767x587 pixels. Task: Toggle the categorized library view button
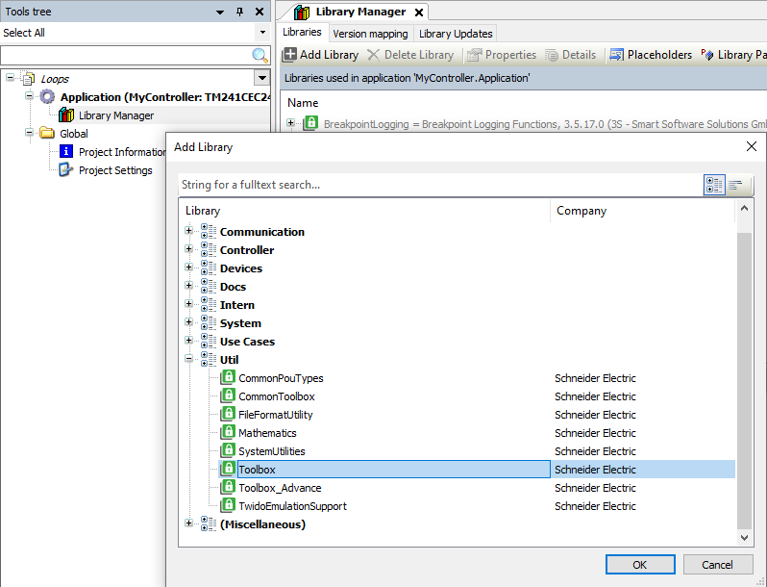coord(713,185)
